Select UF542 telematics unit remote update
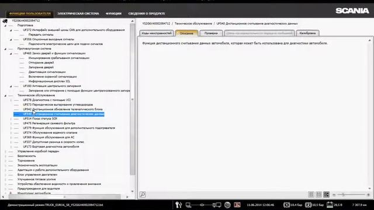Screen dimensions: 374x210 [63, 109]
